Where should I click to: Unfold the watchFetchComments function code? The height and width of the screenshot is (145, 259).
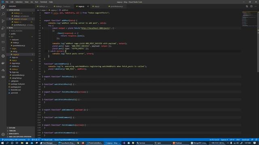42,133
